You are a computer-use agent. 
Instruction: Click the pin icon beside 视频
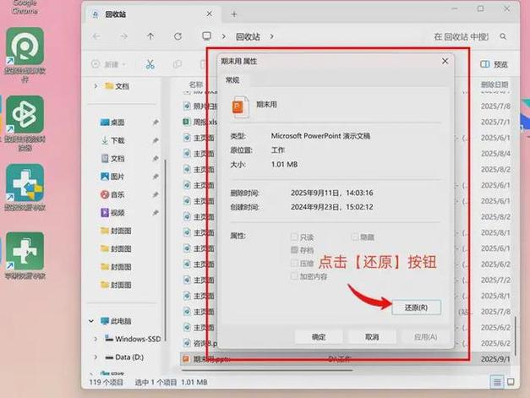click(x=156, y=212)
